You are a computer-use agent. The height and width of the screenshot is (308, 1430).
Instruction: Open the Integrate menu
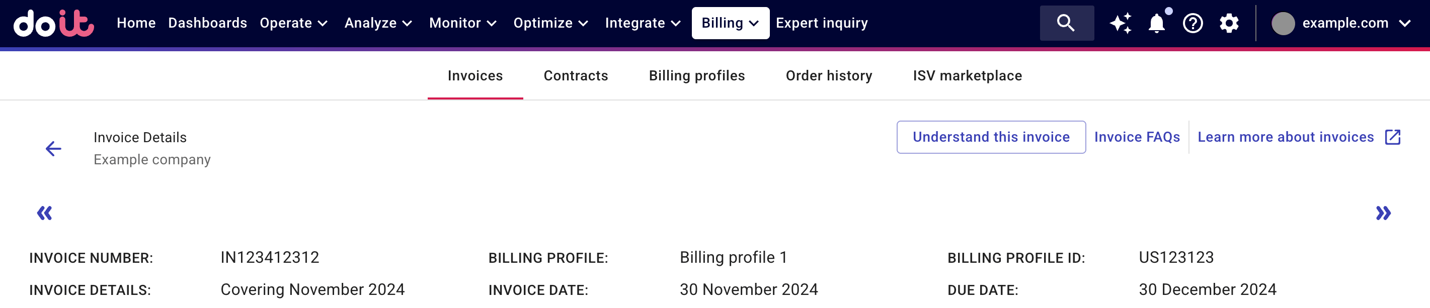pos(642,23)
